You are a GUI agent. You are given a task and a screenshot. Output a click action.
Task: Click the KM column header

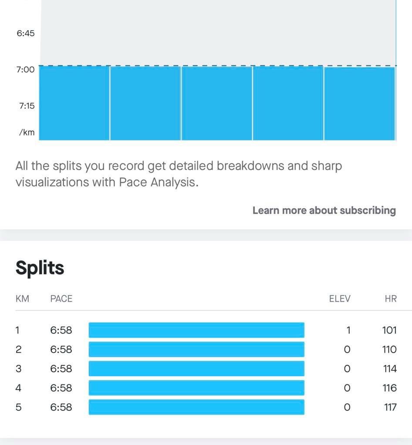pyautogui.click(x=23, y=299)
